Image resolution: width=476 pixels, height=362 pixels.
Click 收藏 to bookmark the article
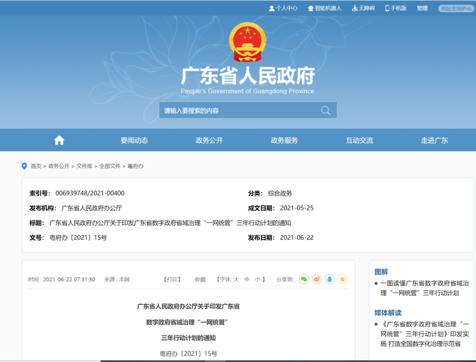pos(200,280)
